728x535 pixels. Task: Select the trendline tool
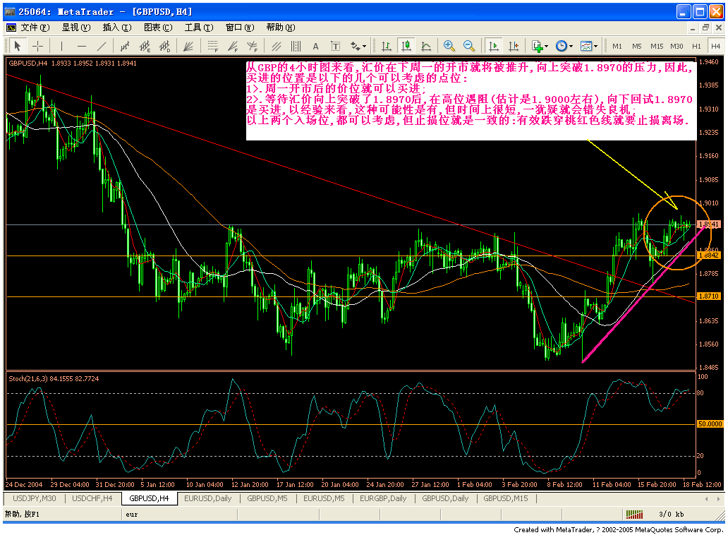(102, 46)
